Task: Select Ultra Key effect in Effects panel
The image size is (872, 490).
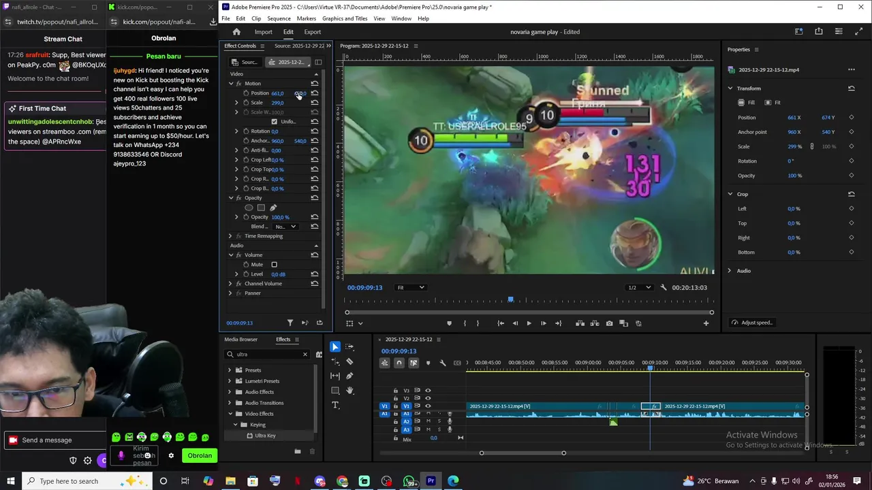Action: point(265,436)
